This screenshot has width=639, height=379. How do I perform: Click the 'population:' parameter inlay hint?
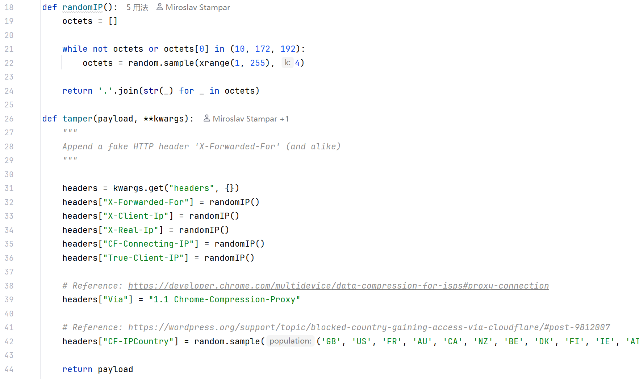tap(290, 341)
